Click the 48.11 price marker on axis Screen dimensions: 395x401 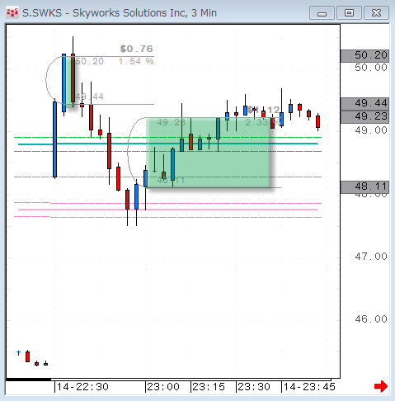tap(364, 187)
